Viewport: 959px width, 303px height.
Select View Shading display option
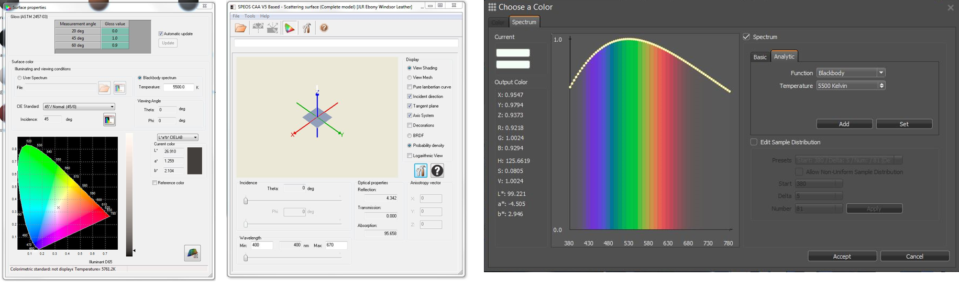410,68
